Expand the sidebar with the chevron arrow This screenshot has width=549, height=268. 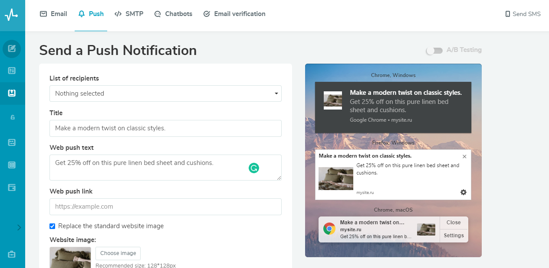pos(19,227)
